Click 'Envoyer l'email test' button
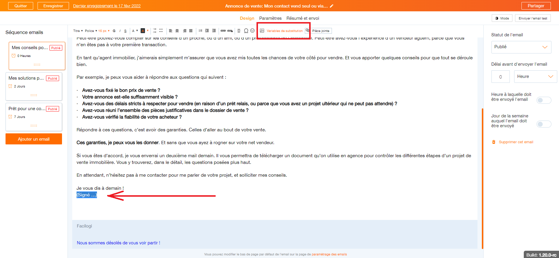Image resolution: width=559 pixels, height=258 pixels. pos(533,18)
